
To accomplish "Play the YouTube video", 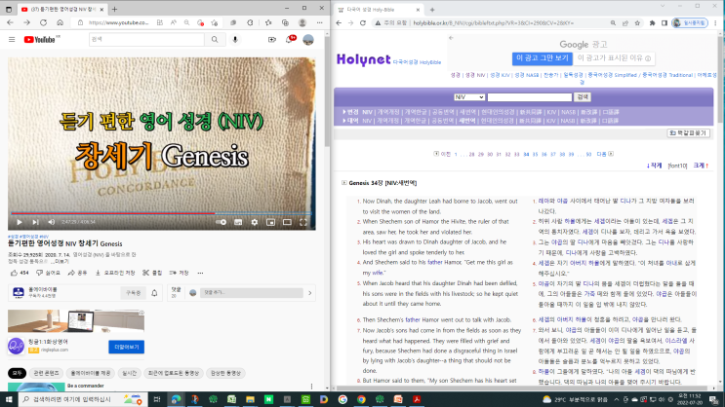I will click(20, 222).
